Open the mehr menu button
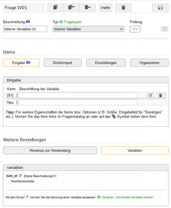Image resolution: width=171 pixels, height=208 pixels. pyautogui.click(x=106, y=7)
